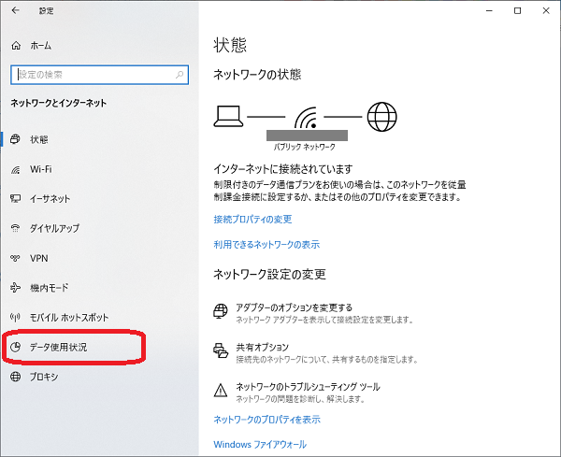Click the プロキシ globe icon

(15, 377)
